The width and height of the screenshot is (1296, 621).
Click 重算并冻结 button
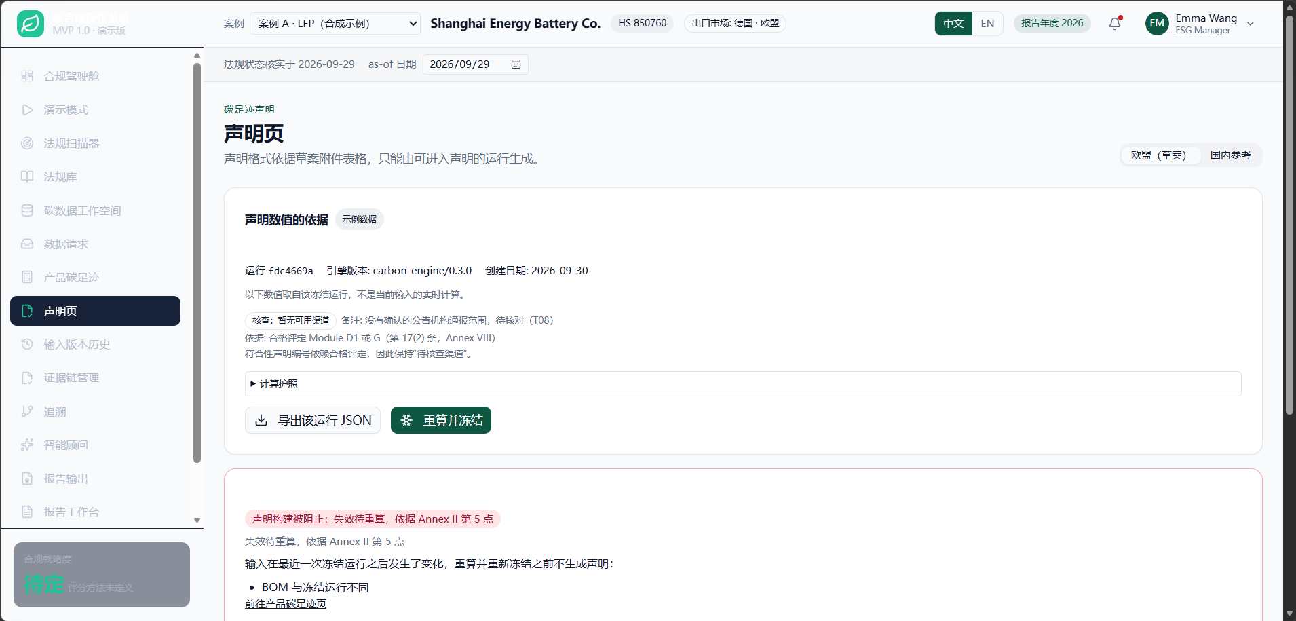pyautogui.click(x=441, y=420)
